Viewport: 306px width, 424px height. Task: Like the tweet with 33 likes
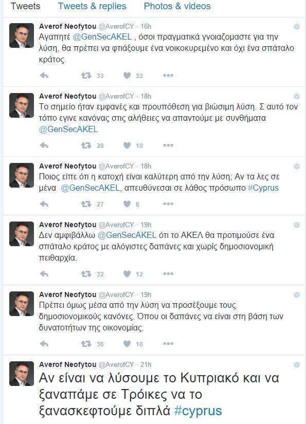(127, 76)
